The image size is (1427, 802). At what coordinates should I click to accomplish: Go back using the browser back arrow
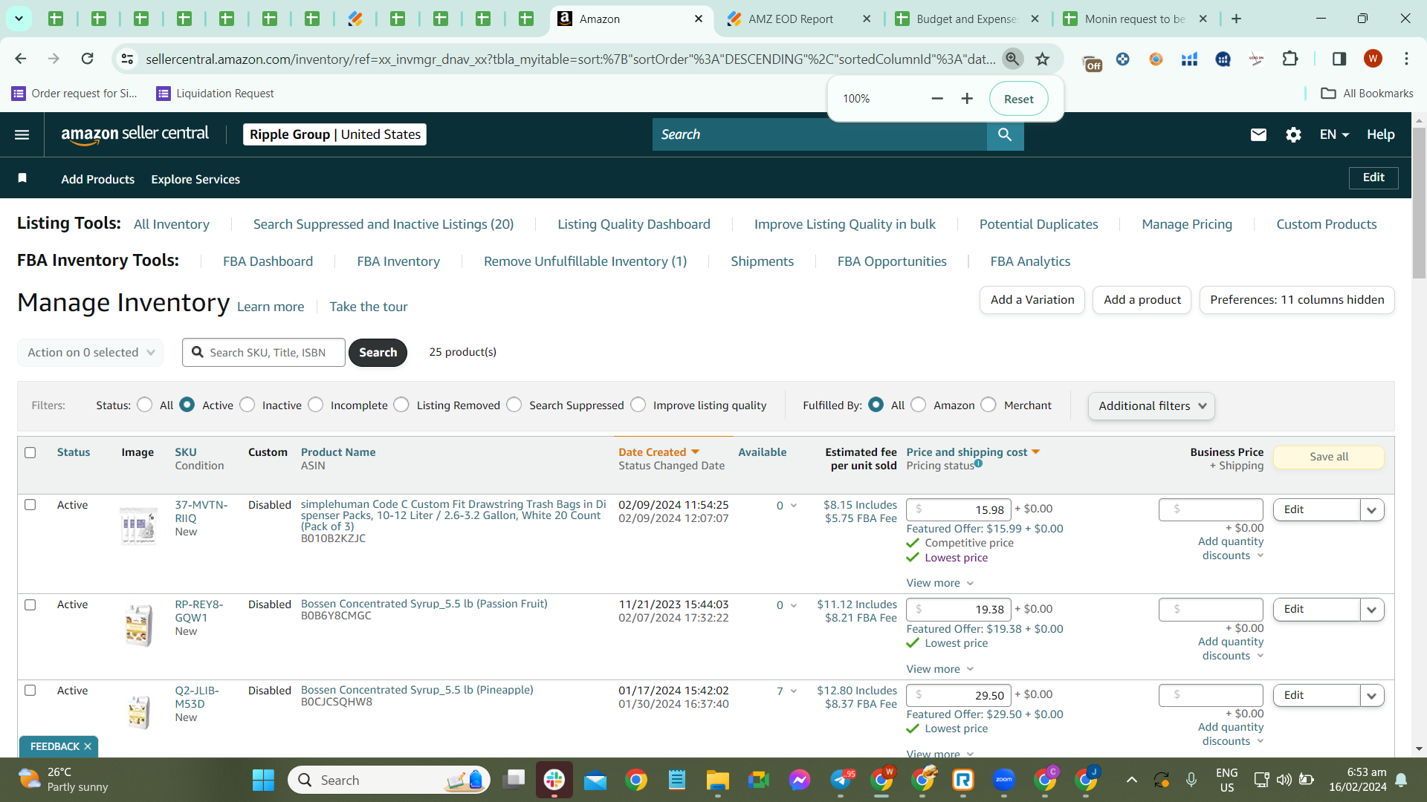pyautogui.click(x=21, y=59)
